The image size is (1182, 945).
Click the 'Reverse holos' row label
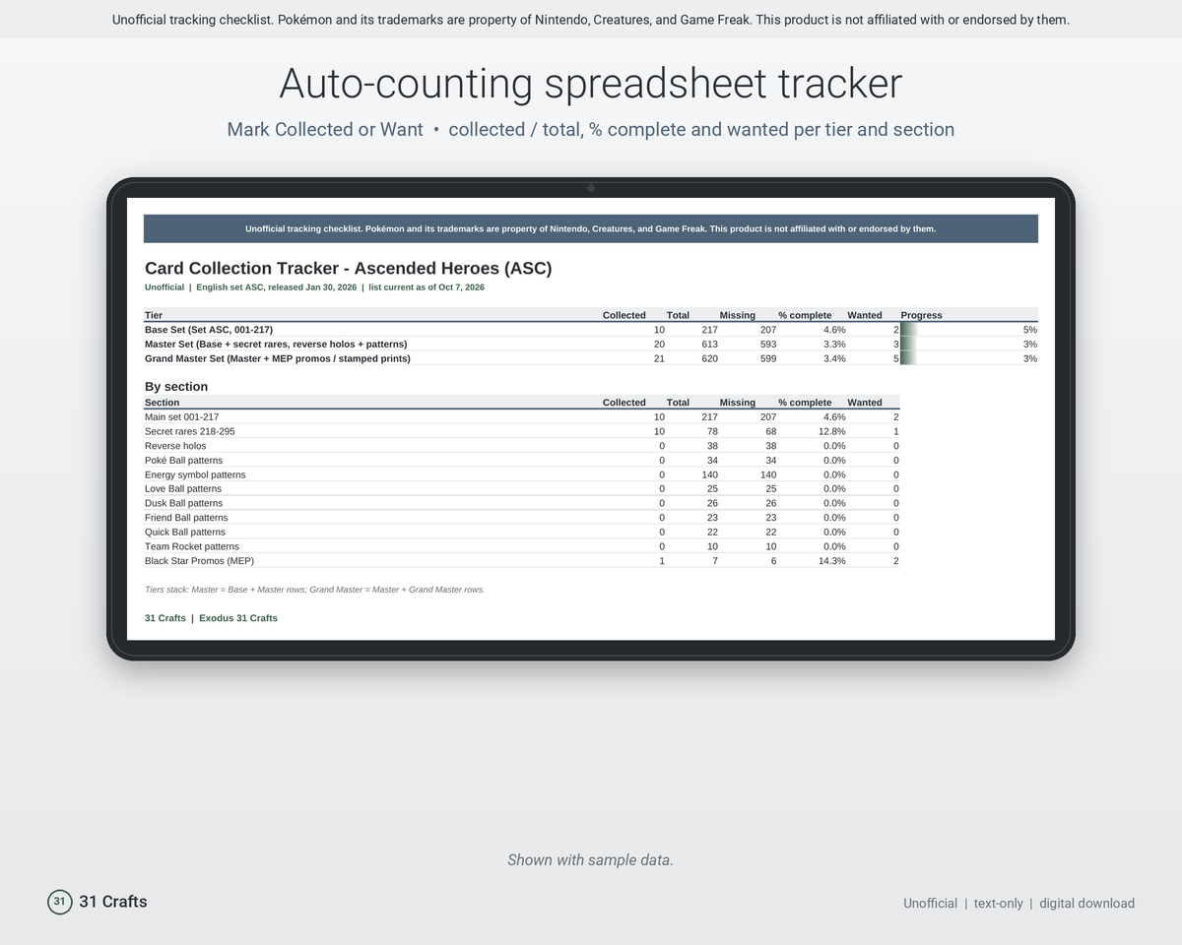[x=175, y=446]
